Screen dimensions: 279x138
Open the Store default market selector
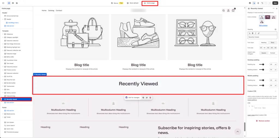click(133, 3)
